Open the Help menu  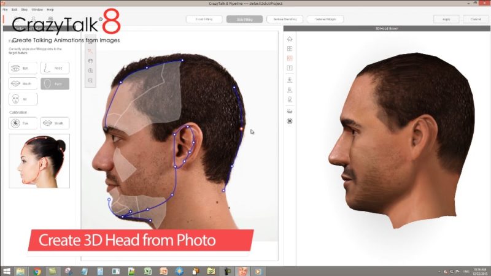coord(50,10)
